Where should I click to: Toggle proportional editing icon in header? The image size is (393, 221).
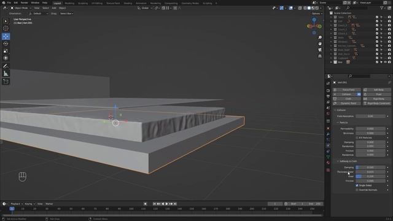[175, 8]
